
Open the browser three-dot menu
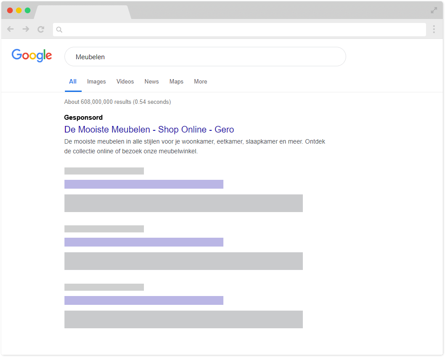[x=434, y=29]
